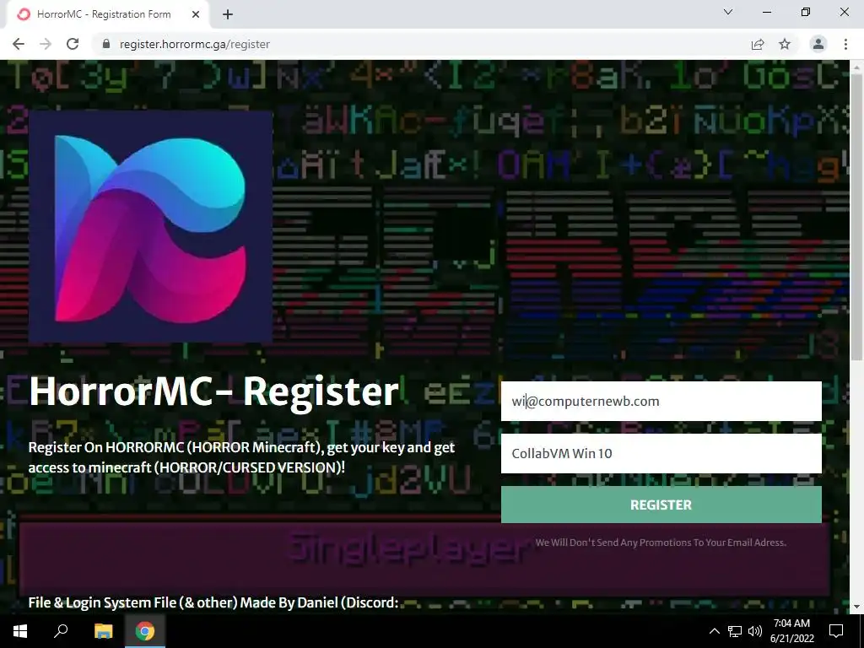Open the taskbar clock and date
Screen dimensions: 864x648
click(x=791, y=631)
